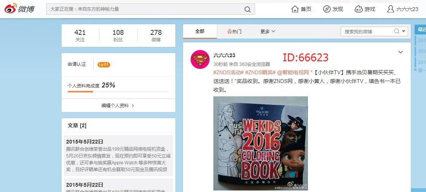Screen dimensions: 426x192
Task: Open the 文章 [2] section header
Action: pos(77,126)
